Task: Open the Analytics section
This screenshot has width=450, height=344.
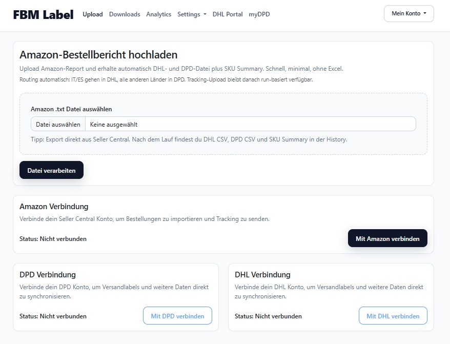Action: 159,14
